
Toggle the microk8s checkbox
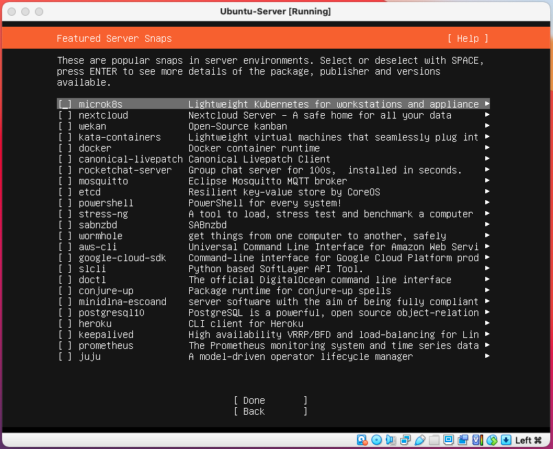65,104
